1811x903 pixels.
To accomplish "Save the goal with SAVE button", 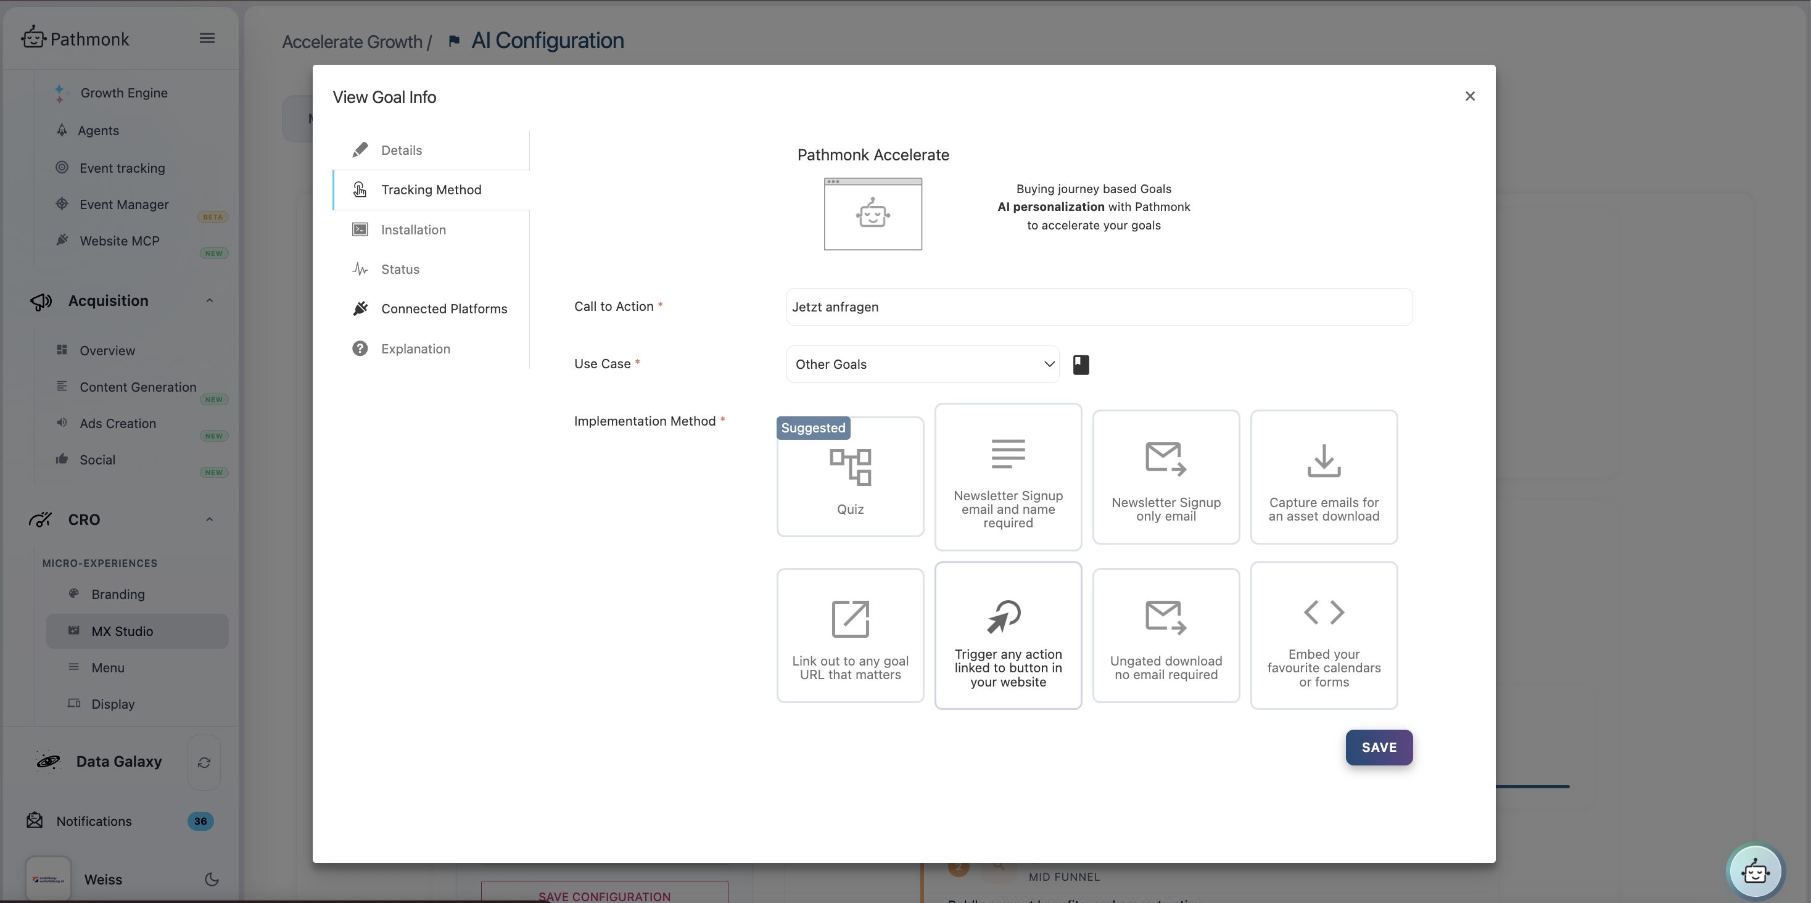I will [x=1379, y=748].
